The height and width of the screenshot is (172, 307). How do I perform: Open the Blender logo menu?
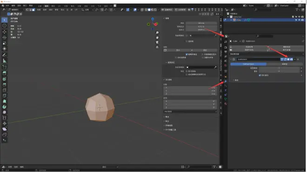pos(3,6)
